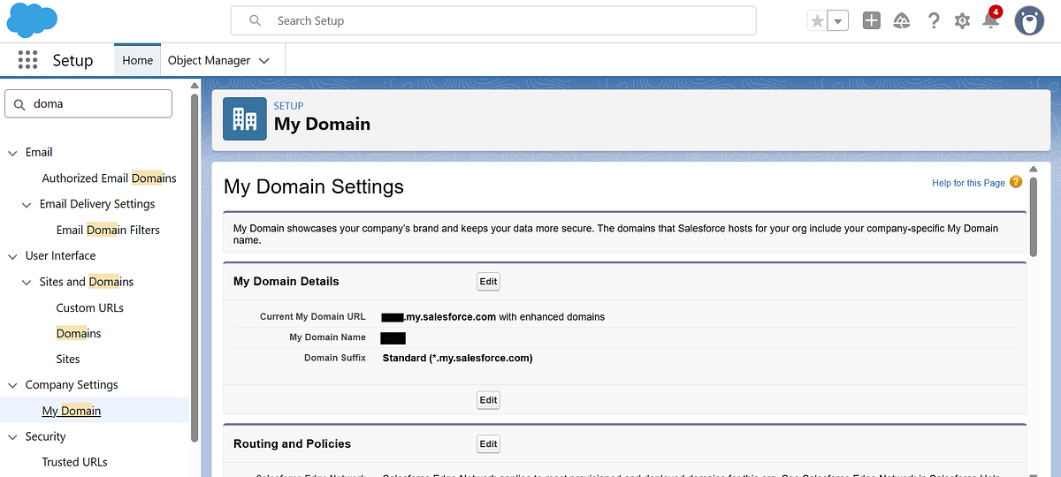Open the user profile avatar
The width and height of the screenshot is (1061, 477).
click(x=1028, y=20)
